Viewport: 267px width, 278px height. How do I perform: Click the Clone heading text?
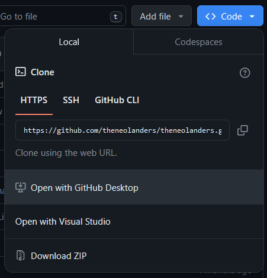(43, 72)
